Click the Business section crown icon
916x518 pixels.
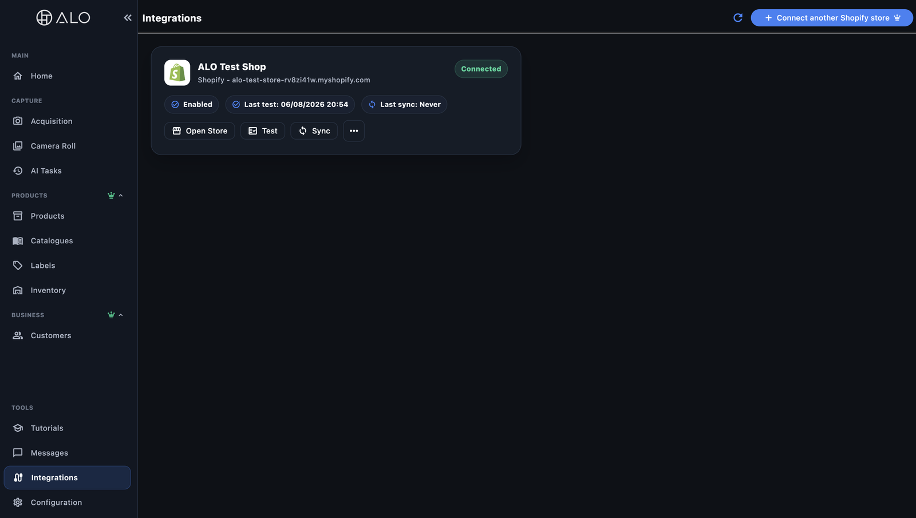coord(111,315)
